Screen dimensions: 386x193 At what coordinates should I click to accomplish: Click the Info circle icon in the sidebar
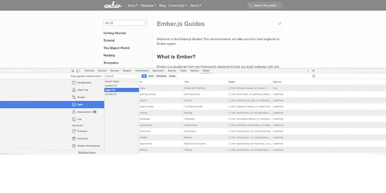point(74,119)
